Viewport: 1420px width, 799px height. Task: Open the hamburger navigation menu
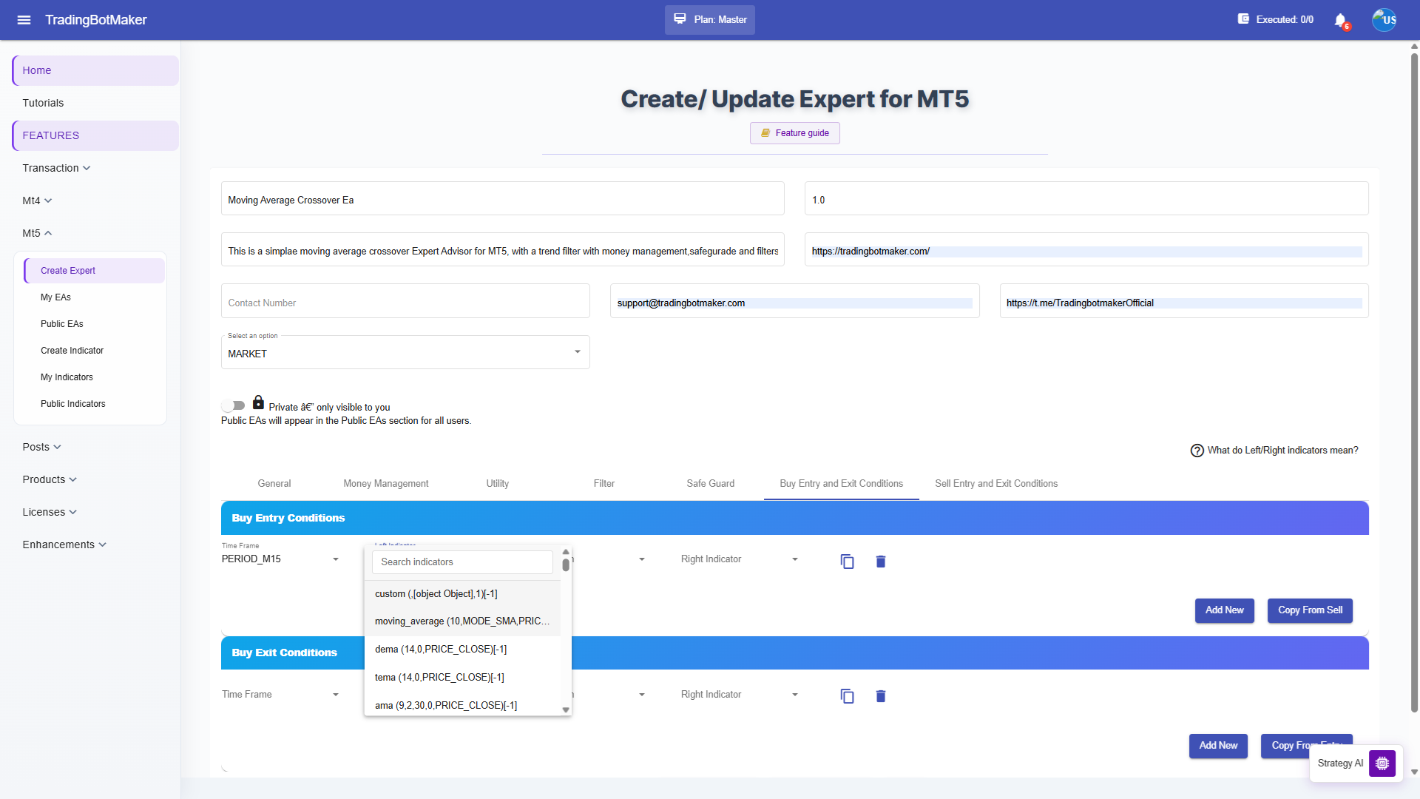[24, 20]
